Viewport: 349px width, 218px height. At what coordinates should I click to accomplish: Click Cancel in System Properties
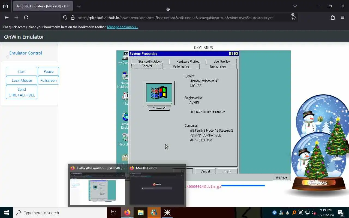click(x=205, y=171)
